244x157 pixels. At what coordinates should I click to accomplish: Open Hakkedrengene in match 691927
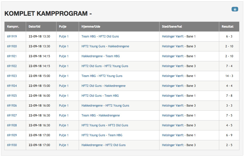coord(109,115)
